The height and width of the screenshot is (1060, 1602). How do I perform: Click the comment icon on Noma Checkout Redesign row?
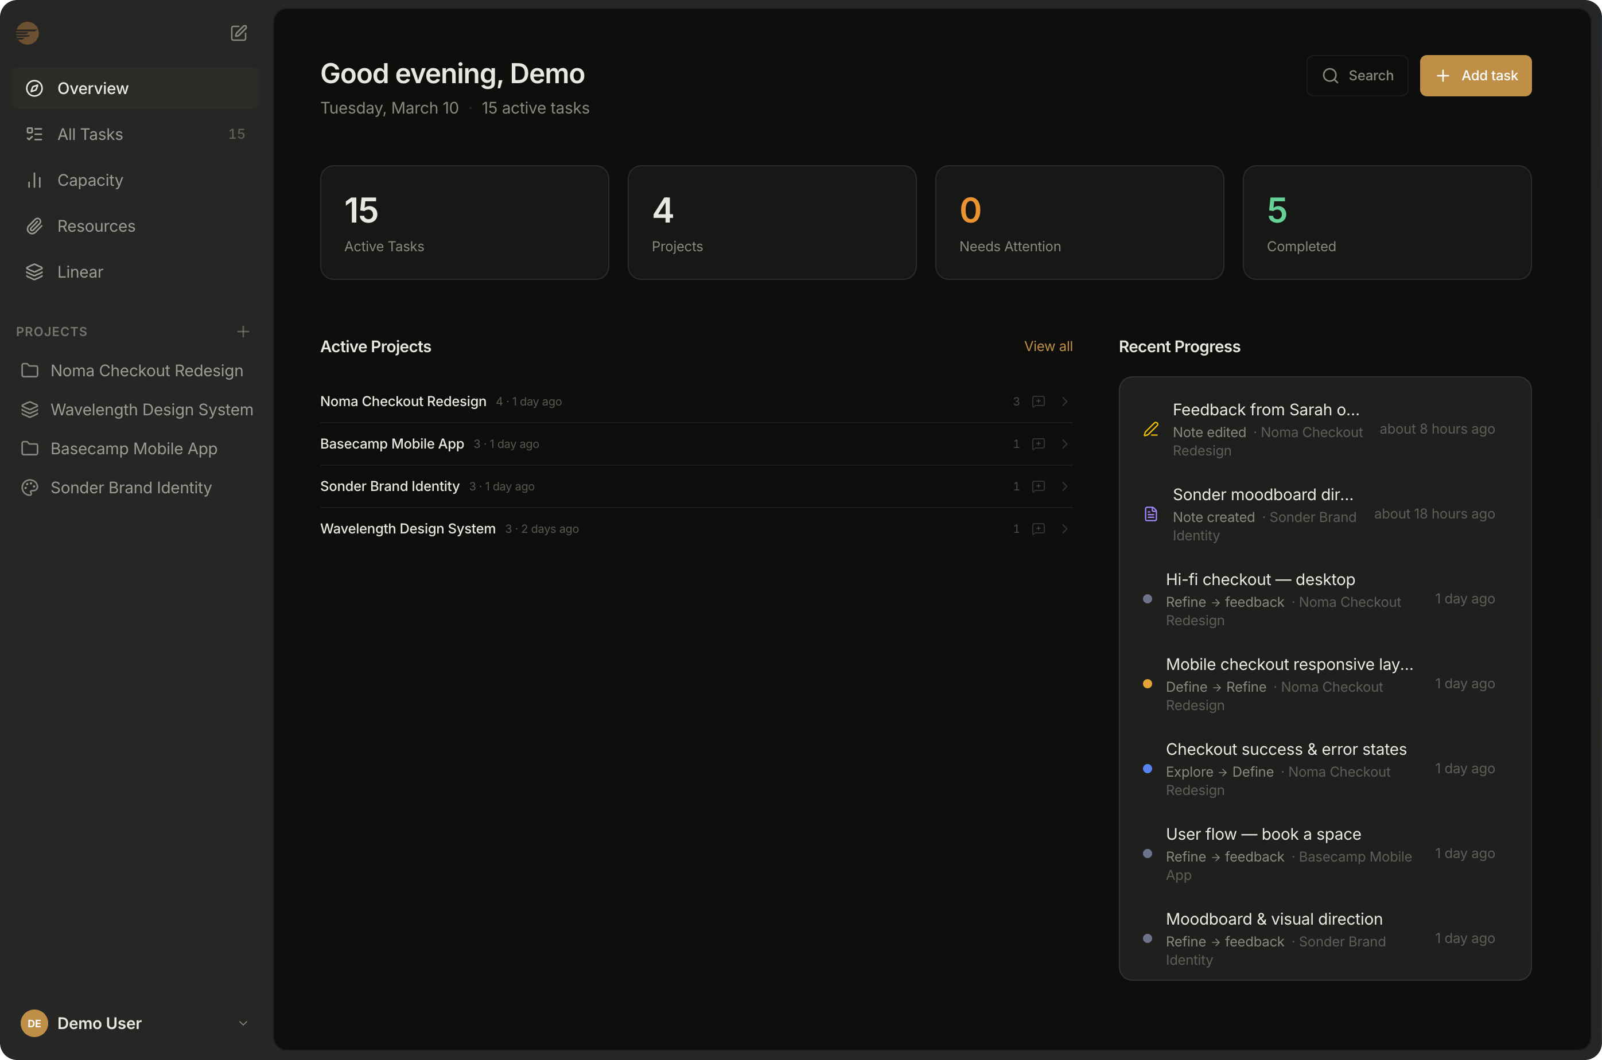click(x=1039, y=402)
